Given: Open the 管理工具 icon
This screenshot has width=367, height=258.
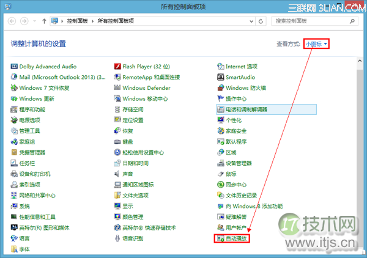Looking at the screenshot, I should (x=14, y=131).
